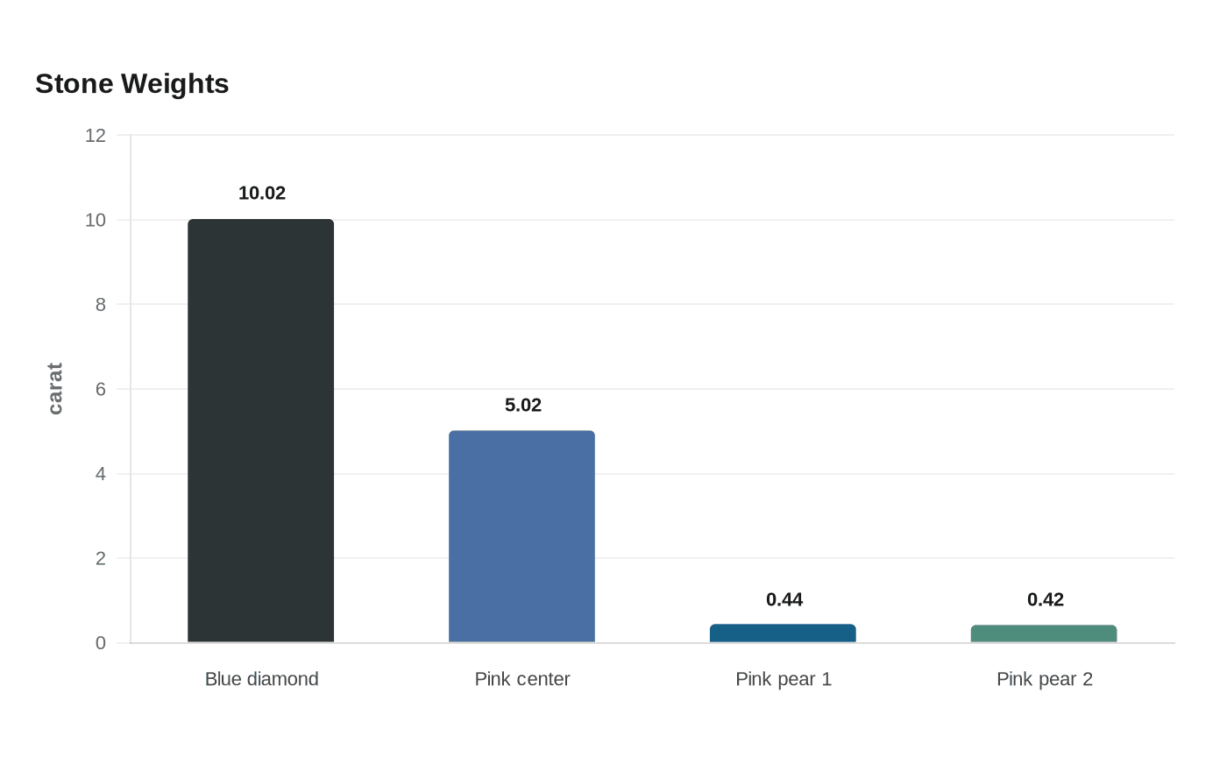
Task: Click the carat y-axis title
Action: point(55,389)
